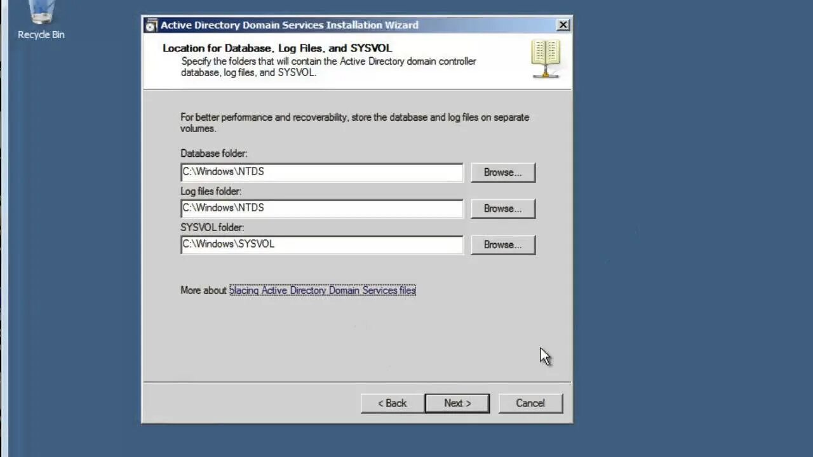This screenshot has width=813, height=457.
Task: Go Back to previous wizard page
Action: (392, 403)
